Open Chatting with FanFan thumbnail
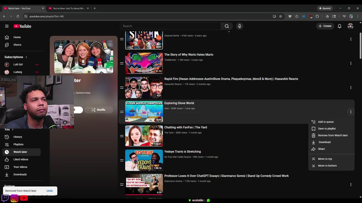362x203 pixels. [x=144, y=136]
